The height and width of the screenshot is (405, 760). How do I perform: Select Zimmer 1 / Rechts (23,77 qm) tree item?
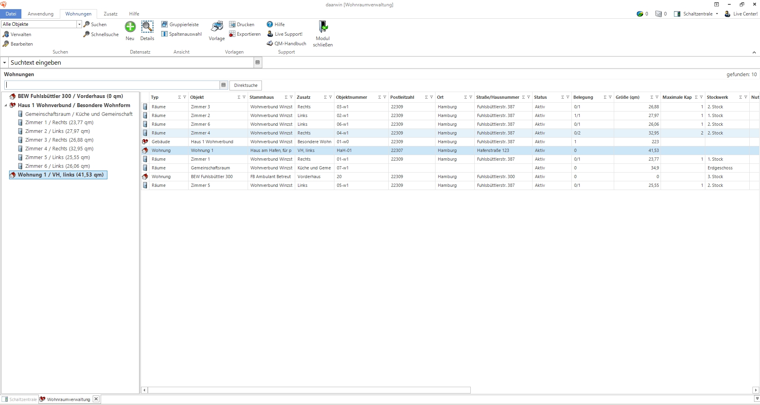click(59, 123)
